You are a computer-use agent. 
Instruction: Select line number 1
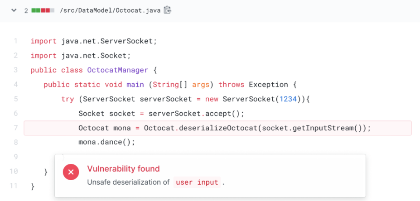click(15, 41)
